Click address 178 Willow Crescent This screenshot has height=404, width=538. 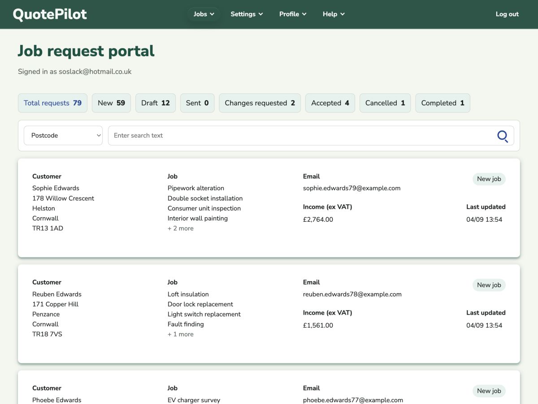click(x=63, y=198)
